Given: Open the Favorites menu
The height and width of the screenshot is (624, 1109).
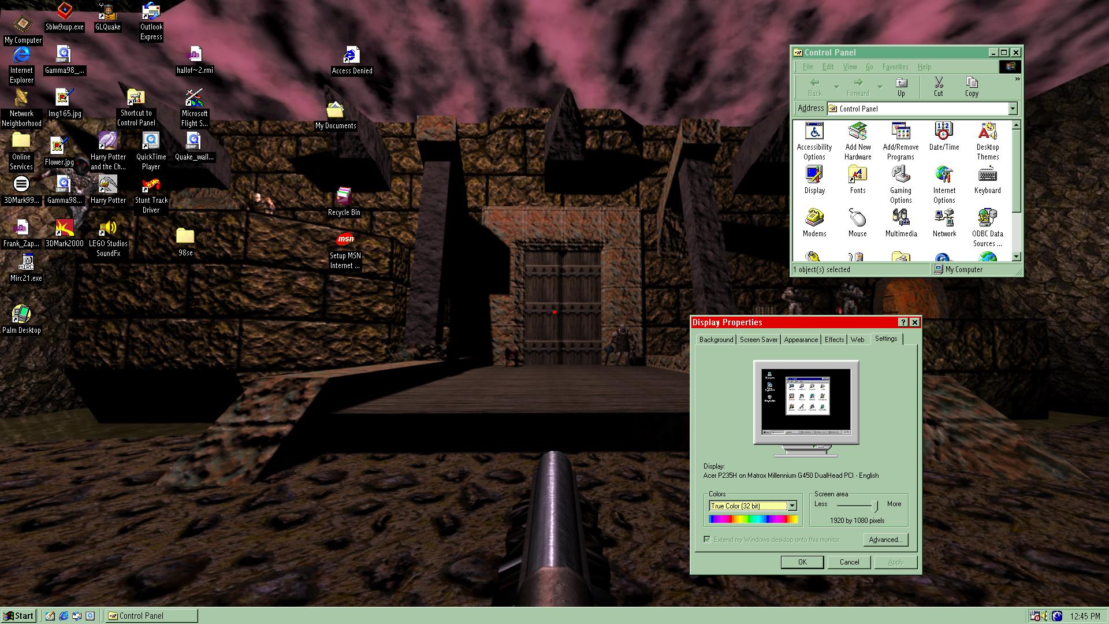Looking at the screenshot, I should pyautogui.click(x=895, y=66).
